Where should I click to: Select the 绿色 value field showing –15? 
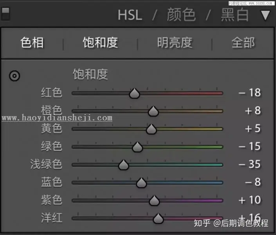pos(250,146)
